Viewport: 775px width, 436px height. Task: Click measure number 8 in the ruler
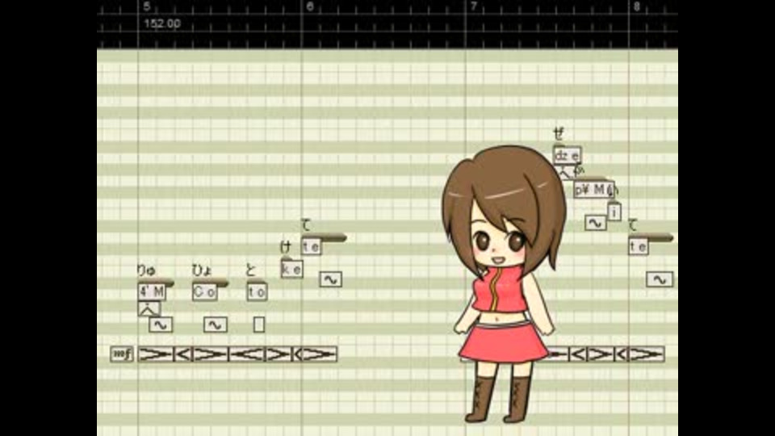(637, 6)
